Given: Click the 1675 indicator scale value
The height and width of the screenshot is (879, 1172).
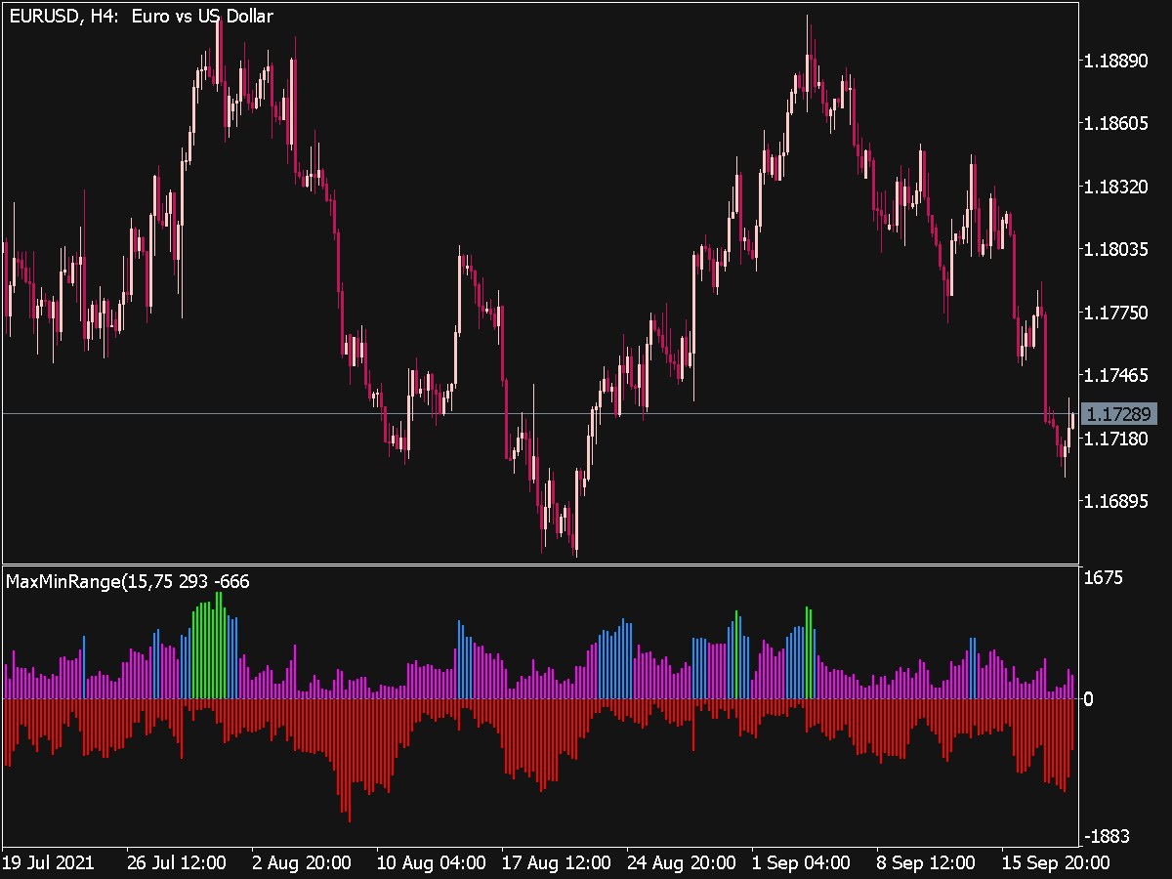Looking at the screenshot, I should point(1105,575).
